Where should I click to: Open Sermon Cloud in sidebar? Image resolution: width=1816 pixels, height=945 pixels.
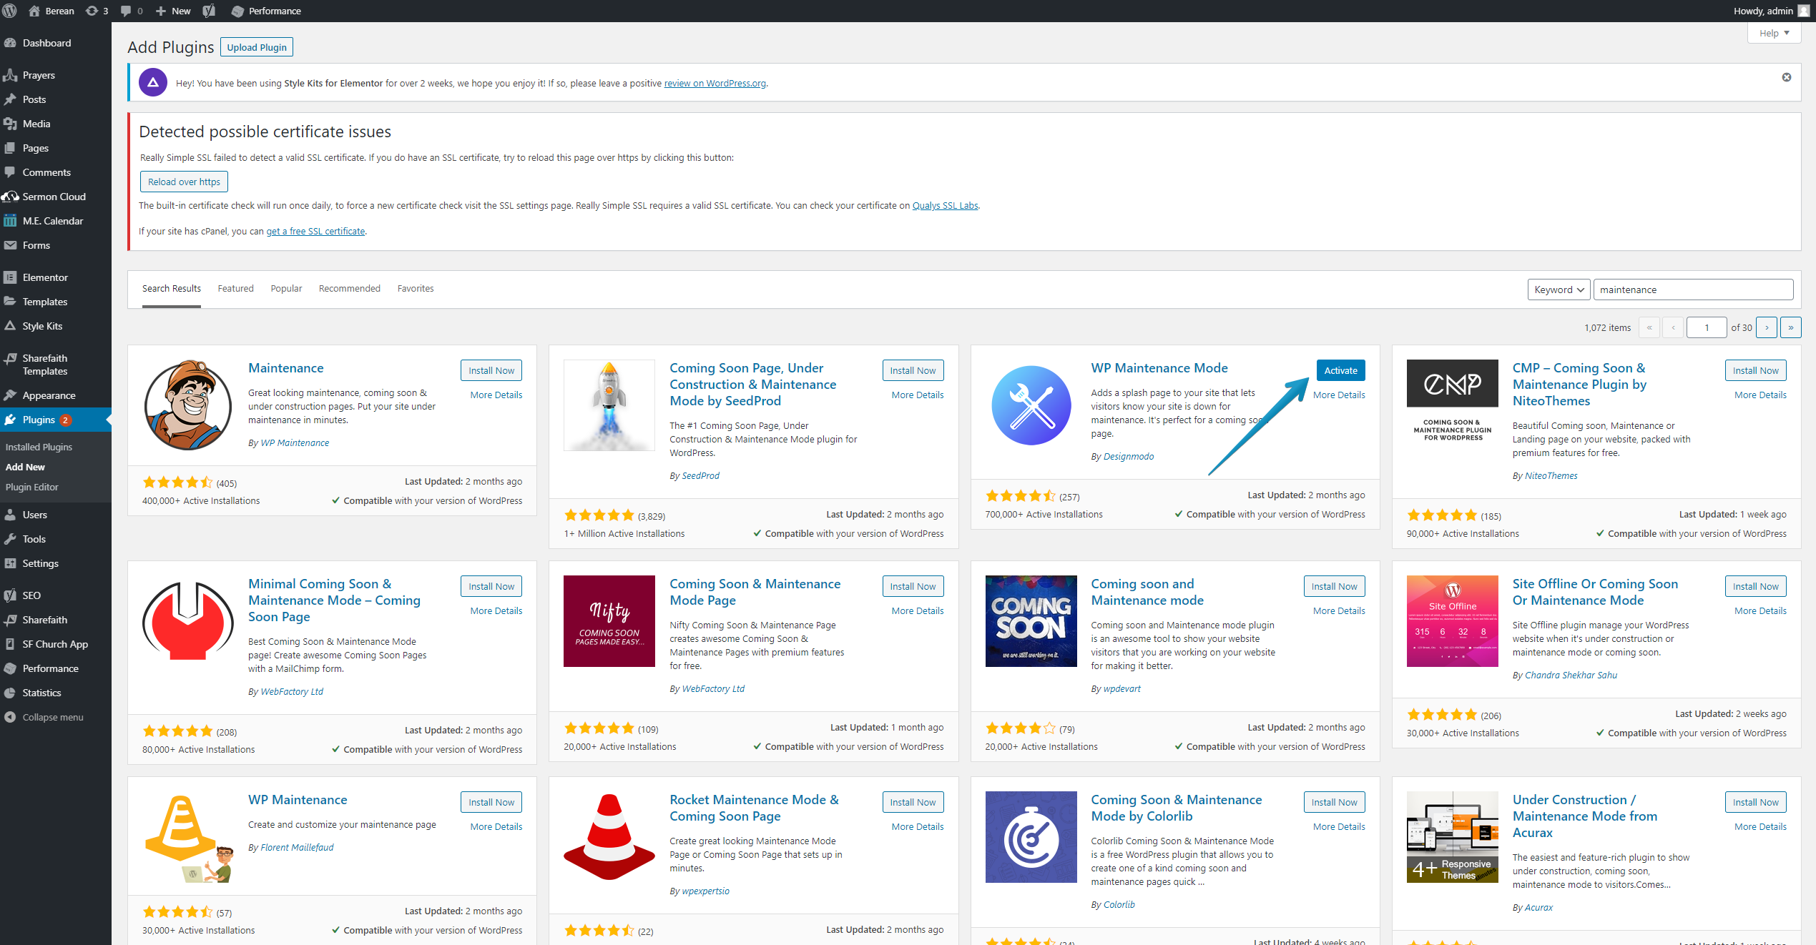tap(54, 197)
